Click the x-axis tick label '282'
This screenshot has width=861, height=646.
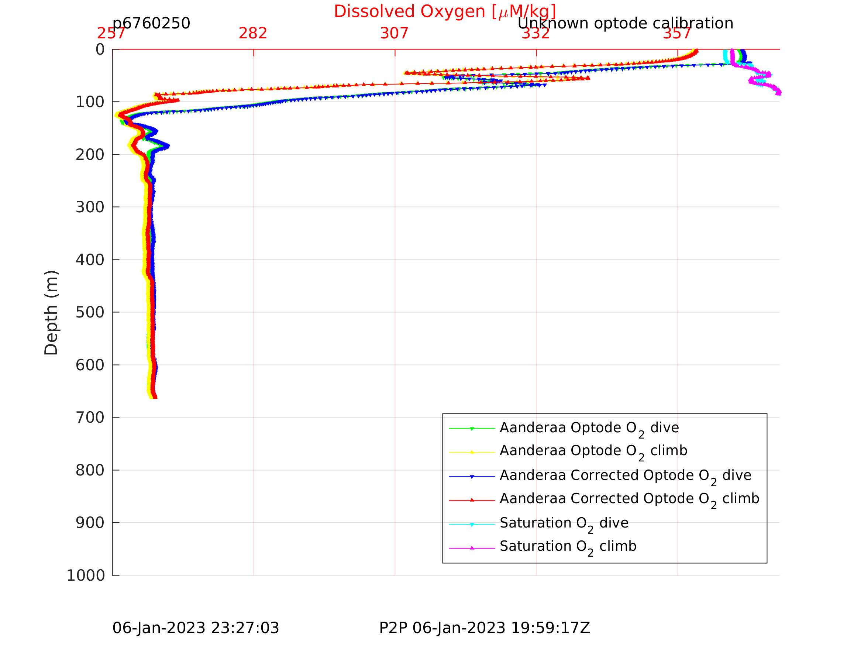253,34
